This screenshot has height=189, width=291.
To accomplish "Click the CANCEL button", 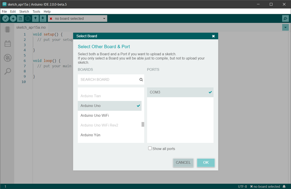I will pos(183,163).
